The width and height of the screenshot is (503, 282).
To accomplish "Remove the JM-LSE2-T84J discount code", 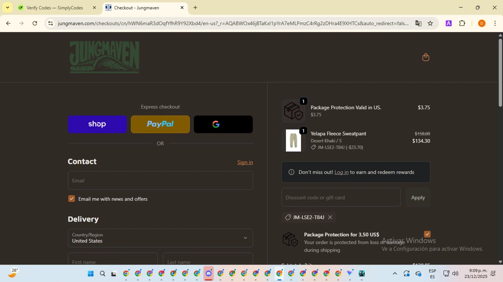I will tap(330, 217).
